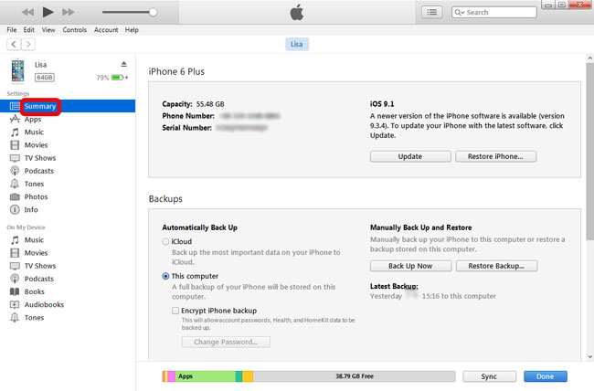Viewport: 594px width, 391px height.
Task: Click the iPhone 6 Plus heading
Action: 176,71
